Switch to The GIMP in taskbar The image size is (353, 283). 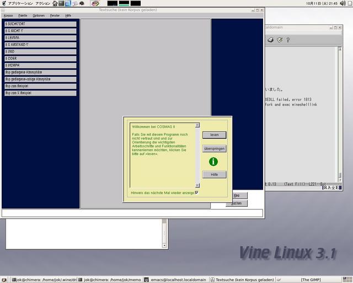pos(312,280)
